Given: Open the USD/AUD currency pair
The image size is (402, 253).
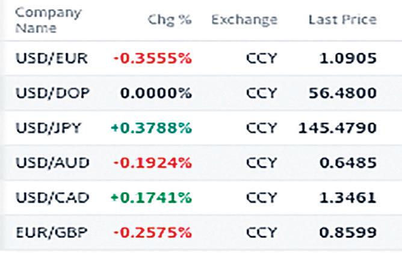Looking at the screenshot, I should point(52,163).
